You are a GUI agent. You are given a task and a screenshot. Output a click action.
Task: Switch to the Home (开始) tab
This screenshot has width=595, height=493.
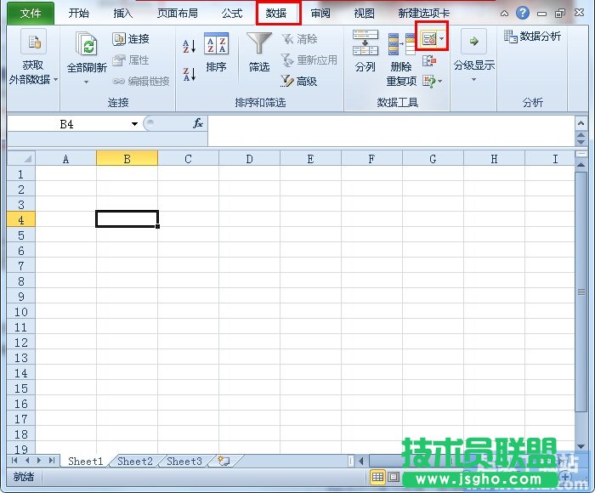78,14
